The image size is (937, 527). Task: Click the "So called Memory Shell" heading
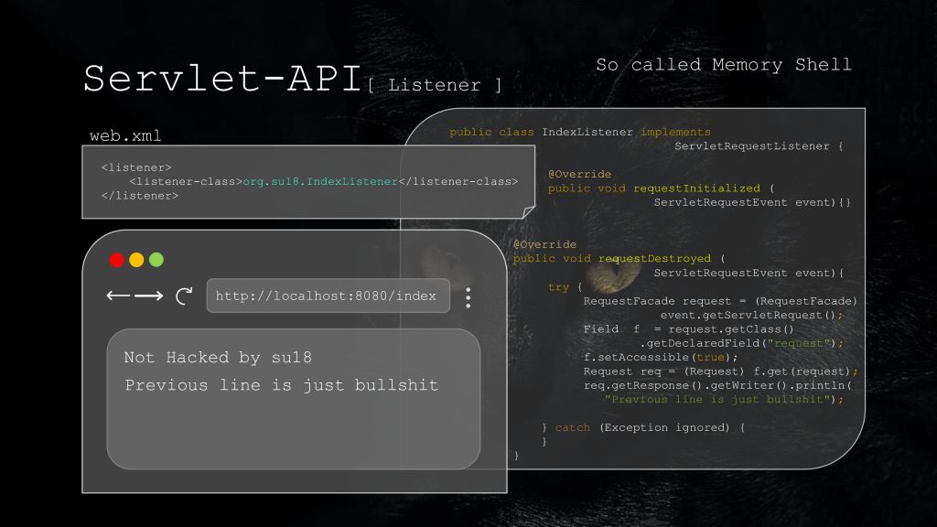click(724, 65)
